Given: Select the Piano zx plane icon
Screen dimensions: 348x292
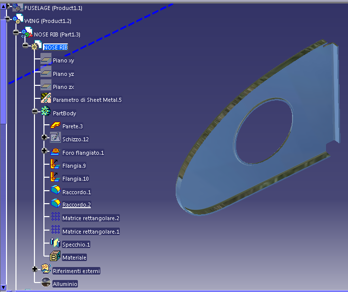Looking at the screenshot, I should tap(46, 85).
